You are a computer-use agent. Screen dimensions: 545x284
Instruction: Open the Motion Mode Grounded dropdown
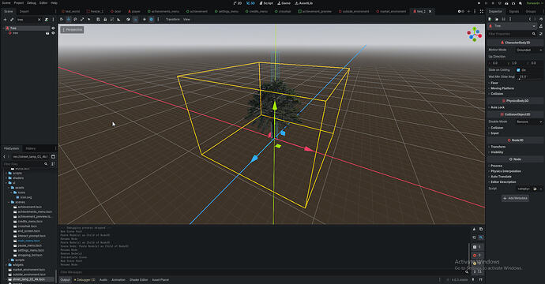click(528, 50)
